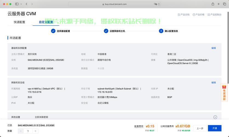Click the SA5.MEDIUM2 instance value in 所选配置

(x=46, y=60)
